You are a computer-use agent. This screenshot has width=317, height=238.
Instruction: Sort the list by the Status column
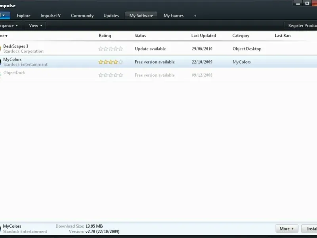coord(140,36)
